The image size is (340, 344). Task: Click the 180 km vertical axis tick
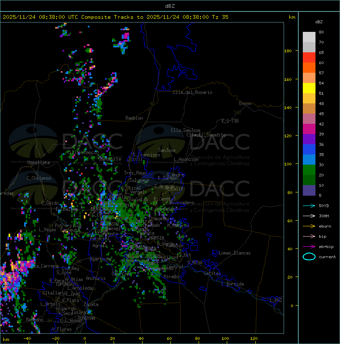288,51
